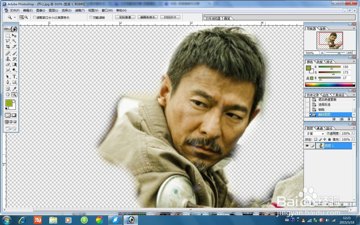Delete current state trash icon in History
Screen dimensions: 360x225
[x=349, y=119]
